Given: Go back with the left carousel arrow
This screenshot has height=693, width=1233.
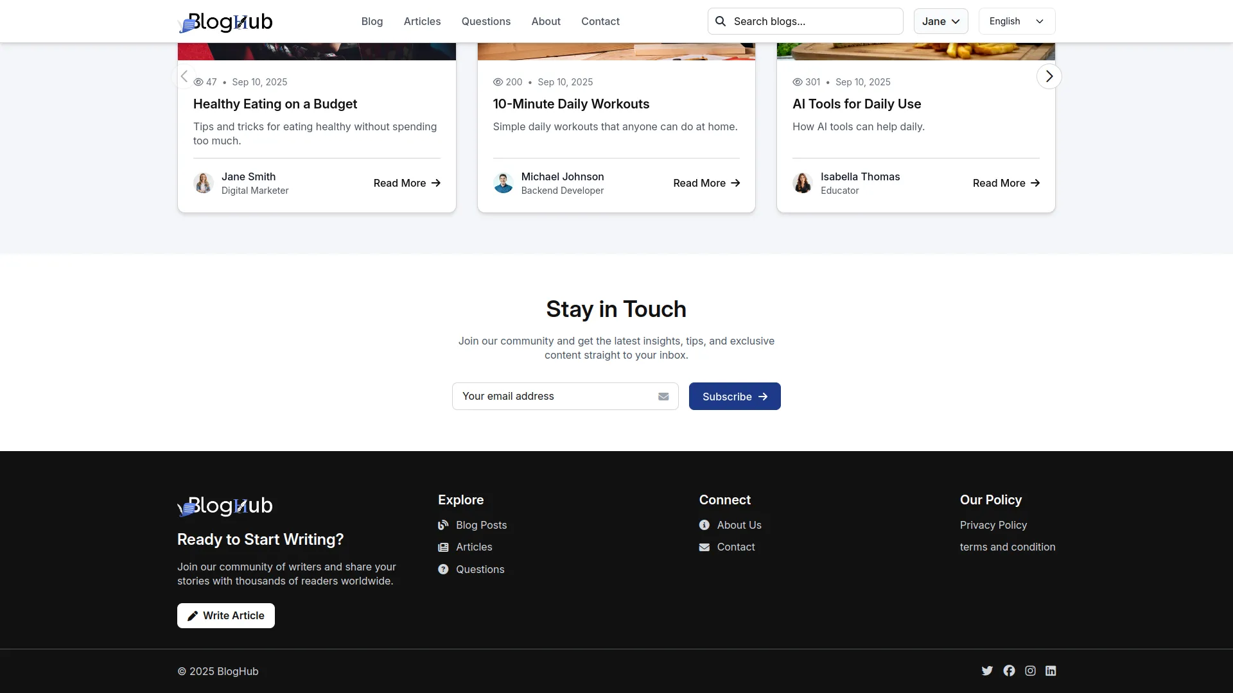Looking at the screenshot, I should coord(184,76).
